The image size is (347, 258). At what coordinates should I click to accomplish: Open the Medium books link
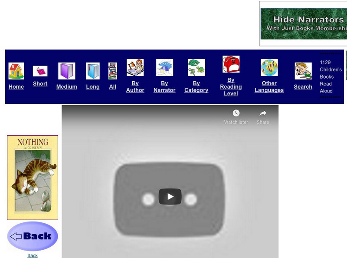click(x=67, y=87)
